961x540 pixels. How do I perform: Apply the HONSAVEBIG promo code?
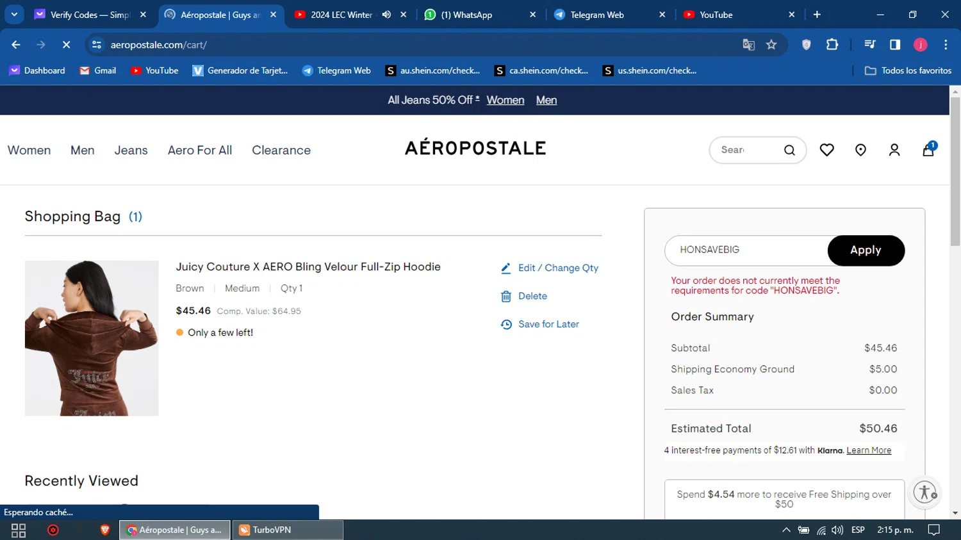coord(866,250)
